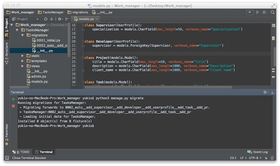Change the LF line separator
The image size is (280, 166).
[x=243, y=158]
